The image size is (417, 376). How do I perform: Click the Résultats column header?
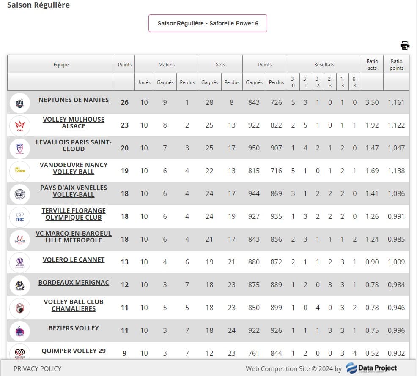[x=324, y=65]
